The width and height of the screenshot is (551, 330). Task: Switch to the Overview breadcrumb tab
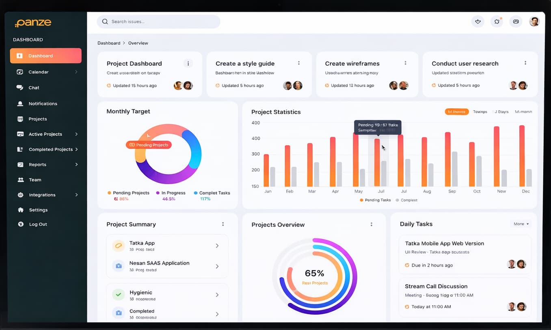point(138,43)
